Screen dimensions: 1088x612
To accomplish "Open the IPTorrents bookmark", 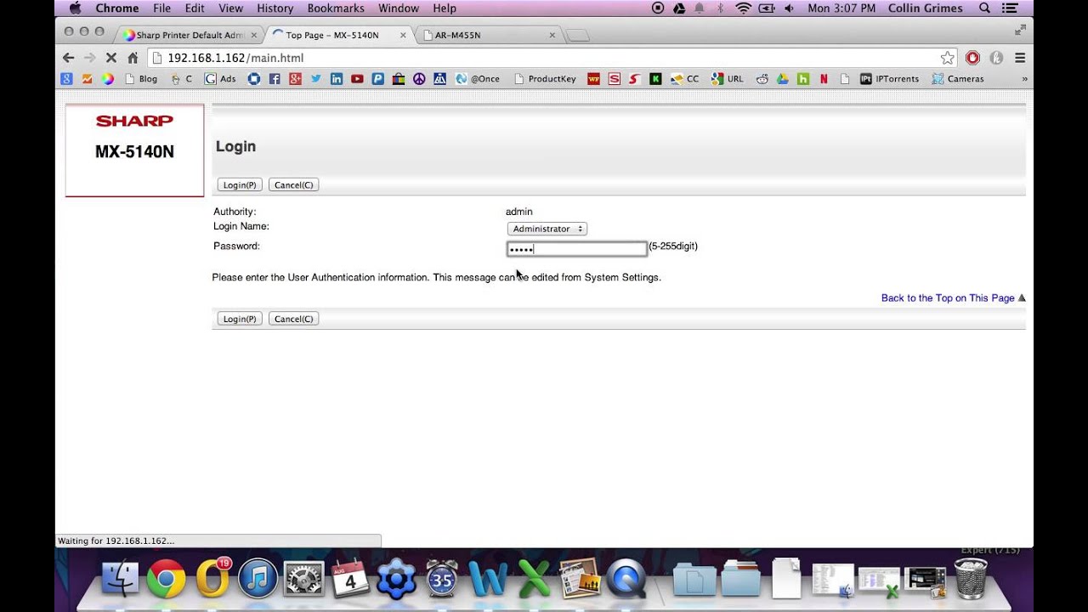I will click(890, 79).
